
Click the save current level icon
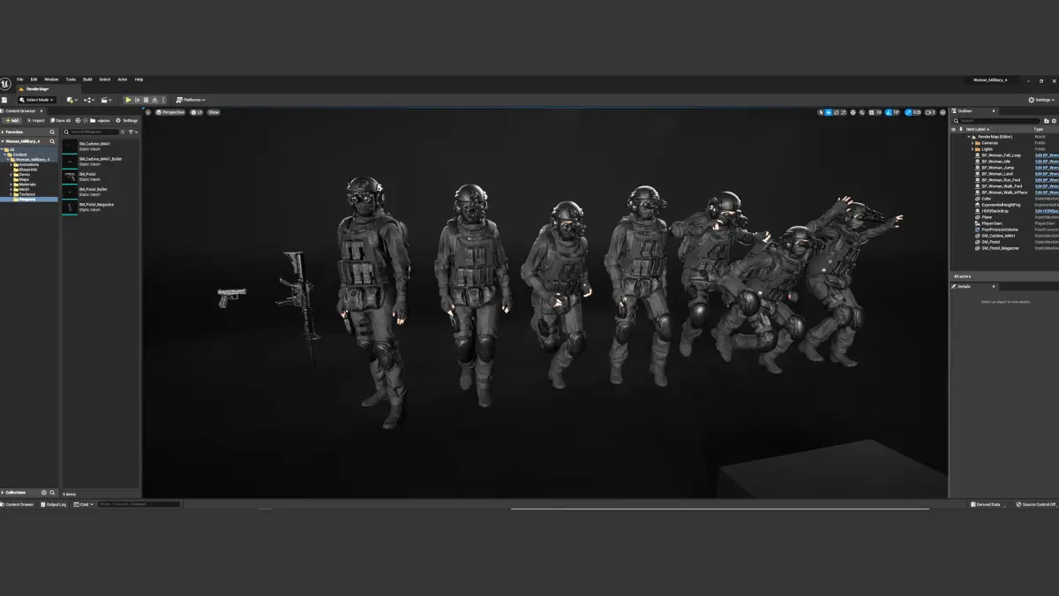tap(4, 100)
